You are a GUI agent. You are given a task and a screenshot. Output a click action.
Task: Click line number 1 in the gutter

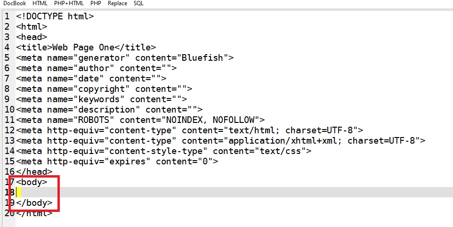pyautogui.click(x=7, y=16)
